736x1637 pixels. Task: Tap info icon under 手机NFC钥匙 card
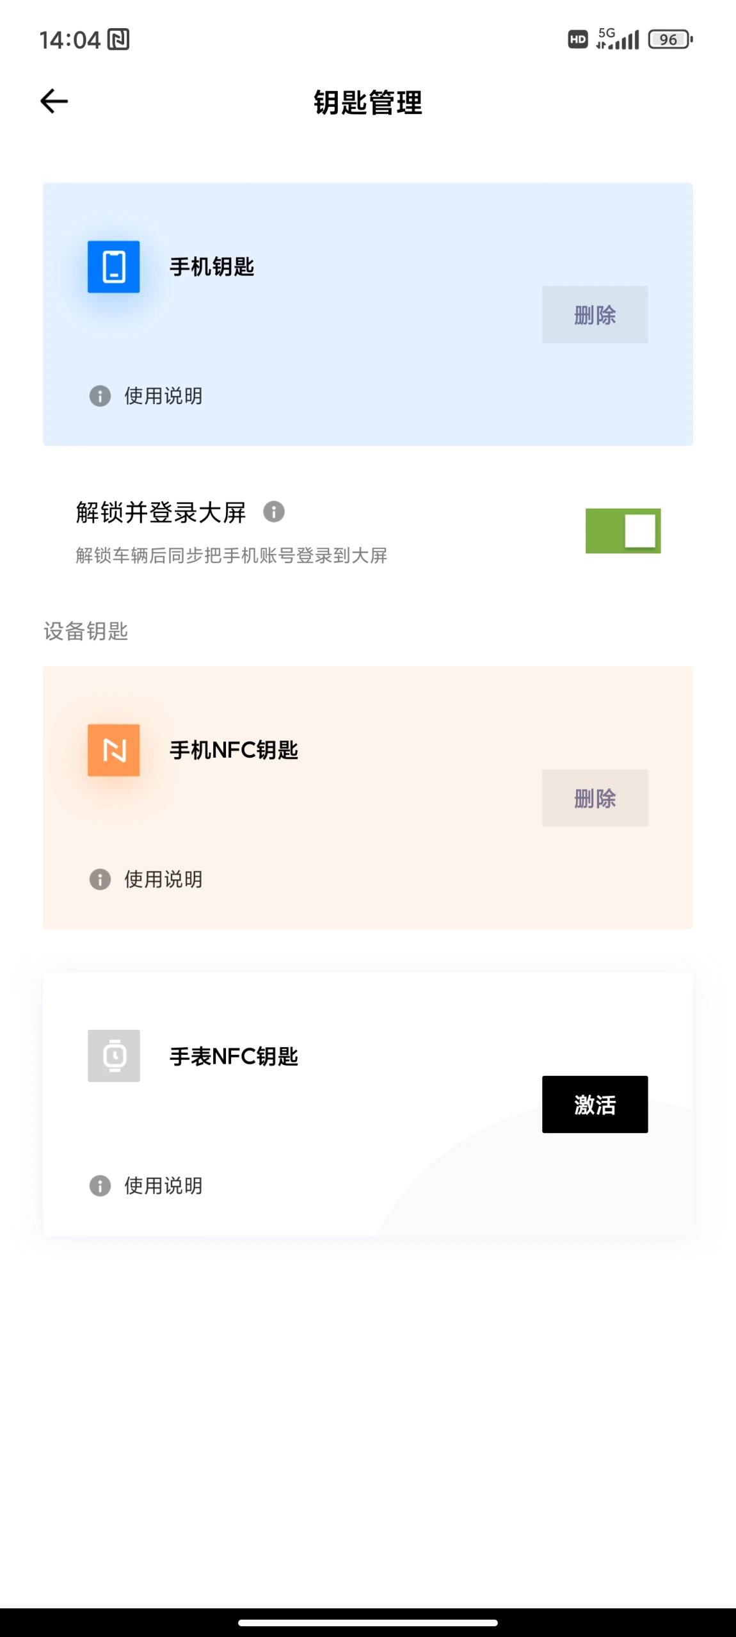(x=100, y=879)
